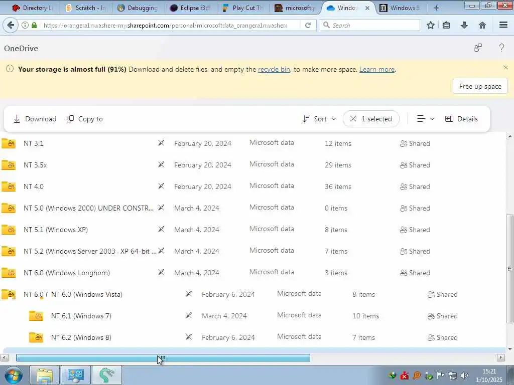
Task: Click the pin icon on NT 6.1 row
Action: (189, 316)
